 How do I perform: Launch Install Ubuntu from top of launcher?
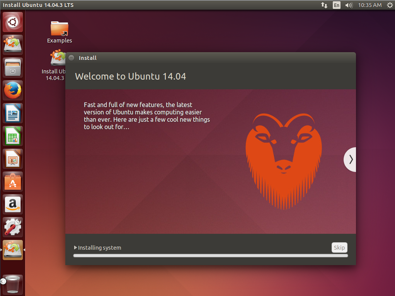[x=13, y=45]
